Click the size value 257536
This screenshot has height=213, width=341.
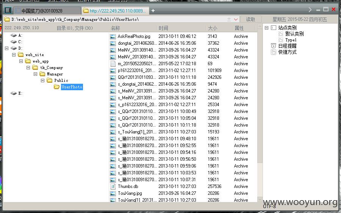pos(214,186)
